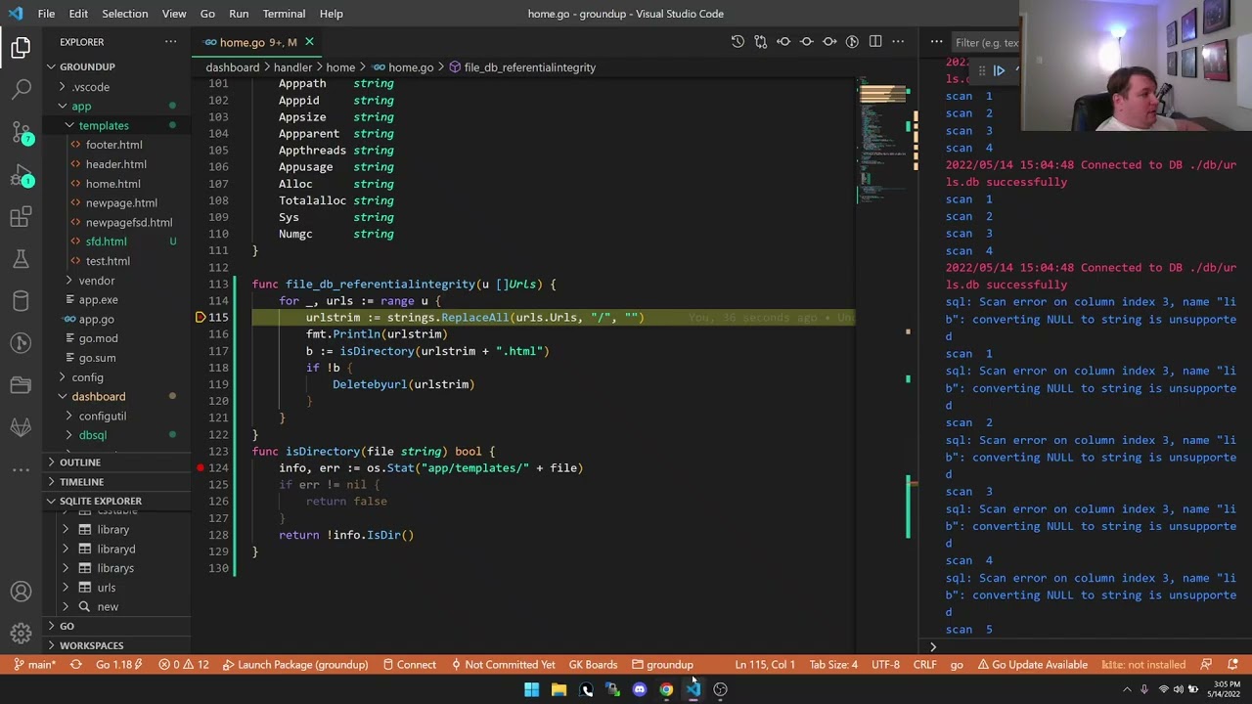Open the View menu
The image size is (1252, 704).
point(174,14)
